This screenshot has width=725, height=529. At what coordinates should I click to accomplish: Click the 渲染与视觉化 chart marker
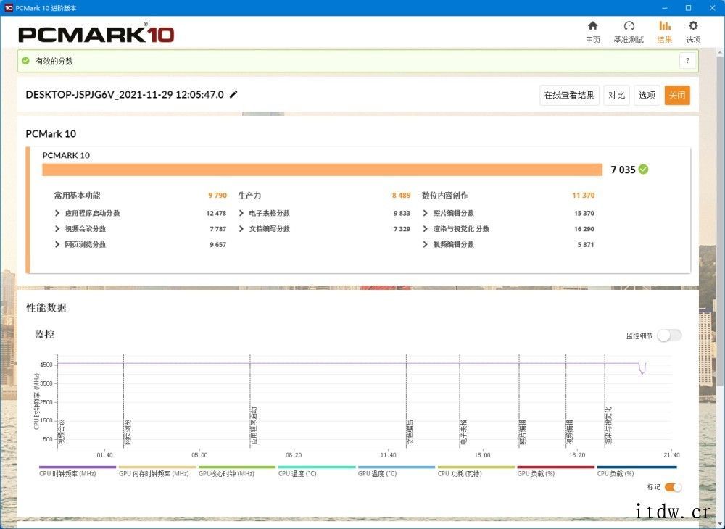(x=608, y=426)
